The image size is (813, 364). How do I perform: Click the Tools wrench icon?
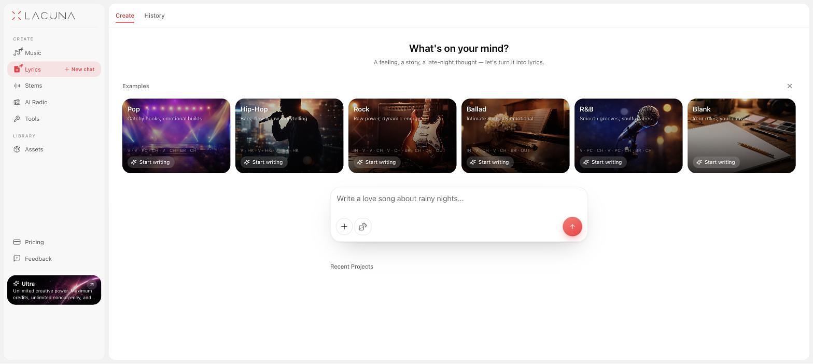click(x=17, y=119)
